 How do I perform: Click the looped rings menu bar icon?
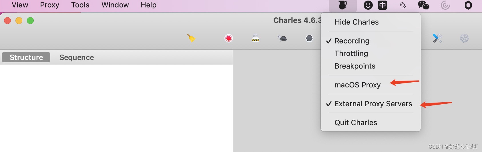403,5
